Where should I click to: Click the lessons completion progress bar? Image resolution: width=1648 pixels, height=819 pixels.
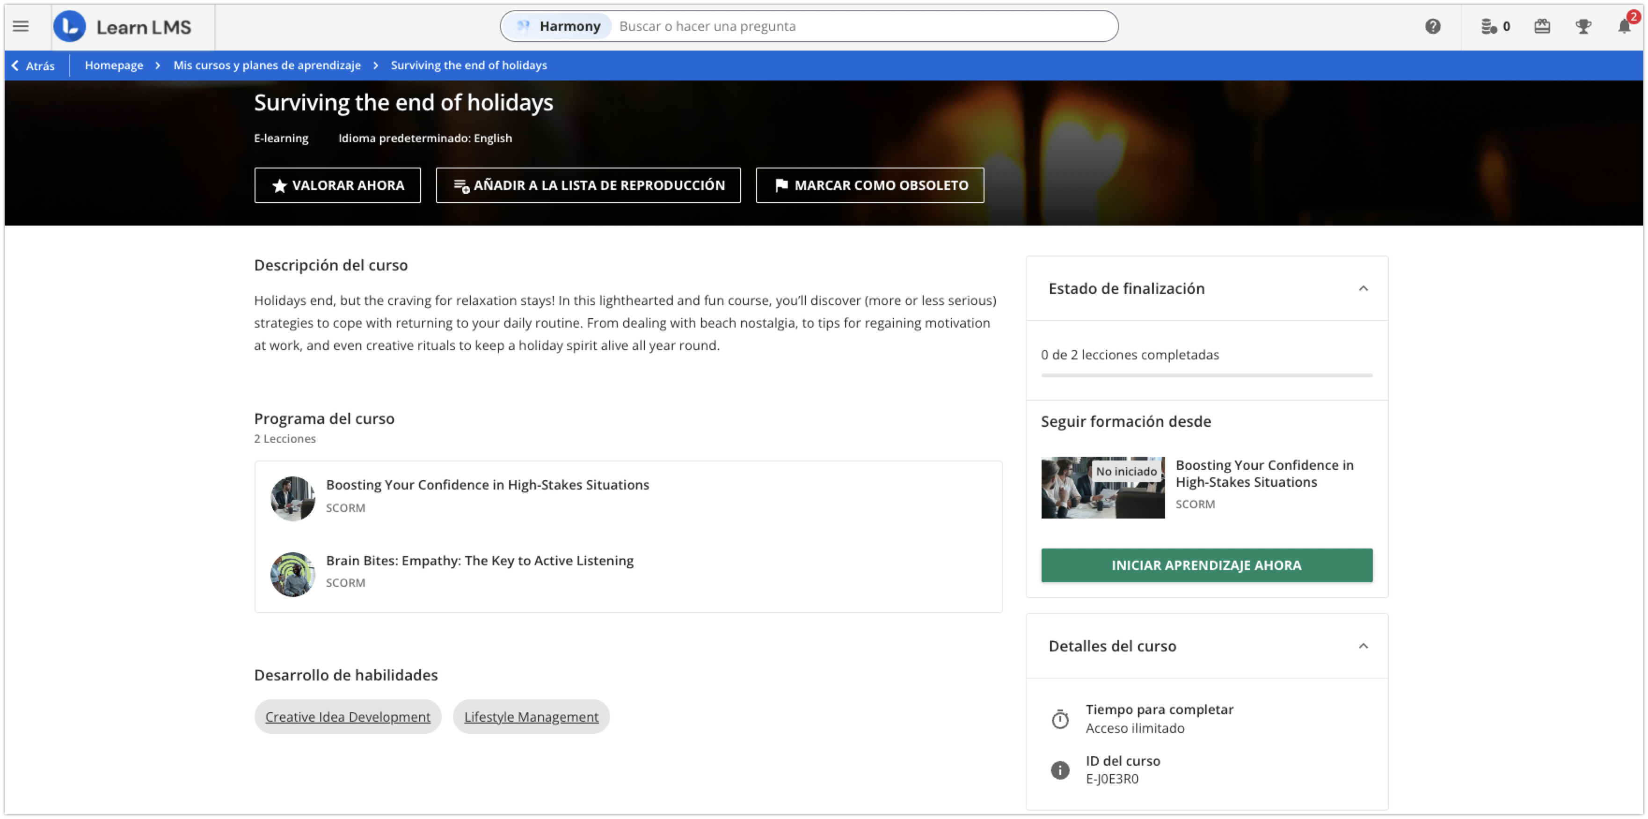pos(1206,376)
